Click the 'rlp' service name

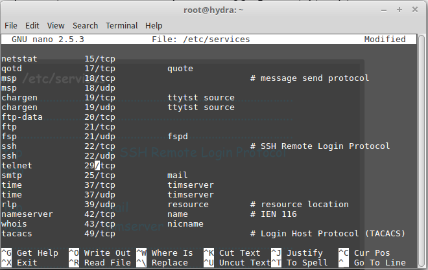coord(9,205)
